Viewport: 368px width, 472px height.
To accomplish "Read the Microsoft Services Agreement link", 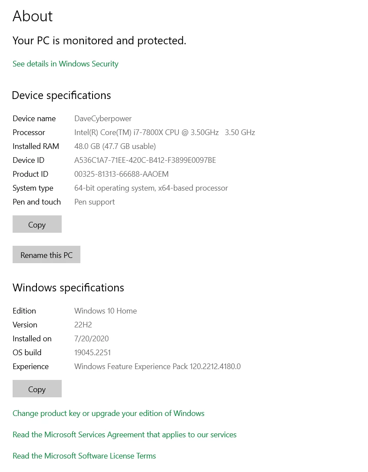I will 124,435.
